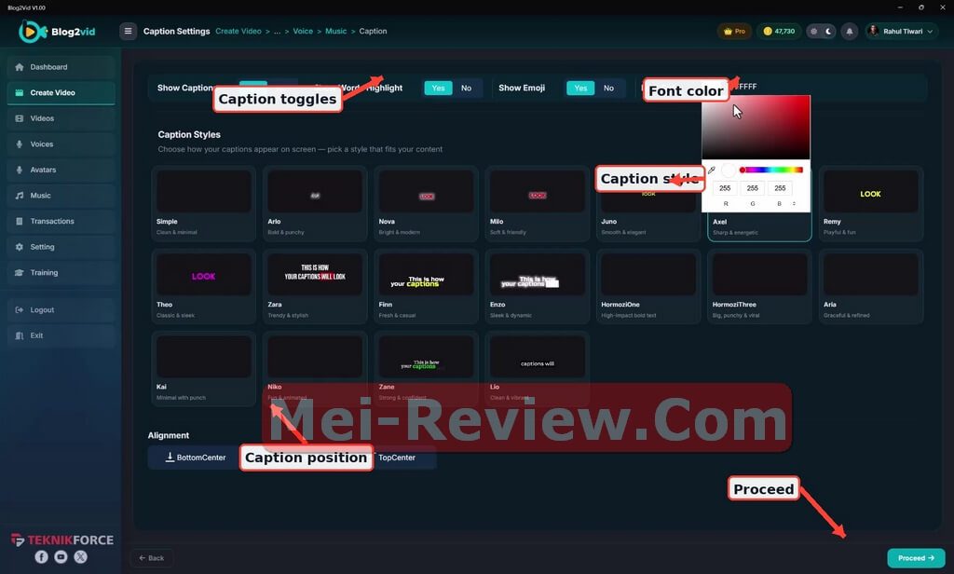The width and height of the screenshot is (954, 574).
Task: Open Voices in the sidebar
Action: pyautogui.click(x=61, y=144)
